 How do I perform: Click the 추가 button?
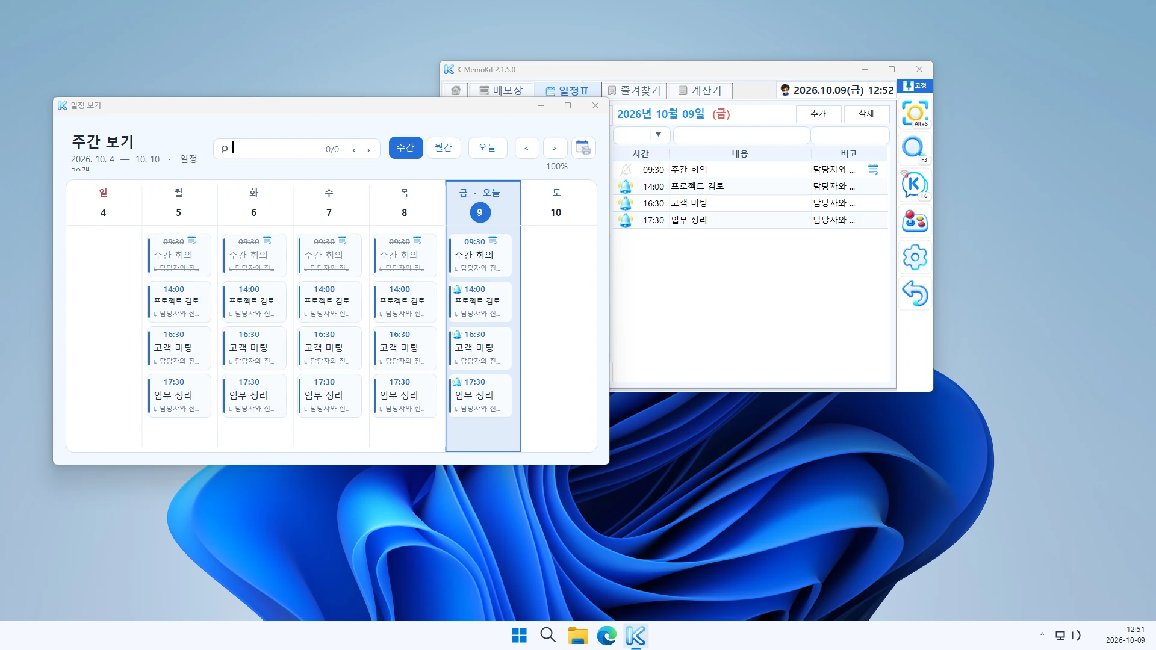tap(818, 114)
